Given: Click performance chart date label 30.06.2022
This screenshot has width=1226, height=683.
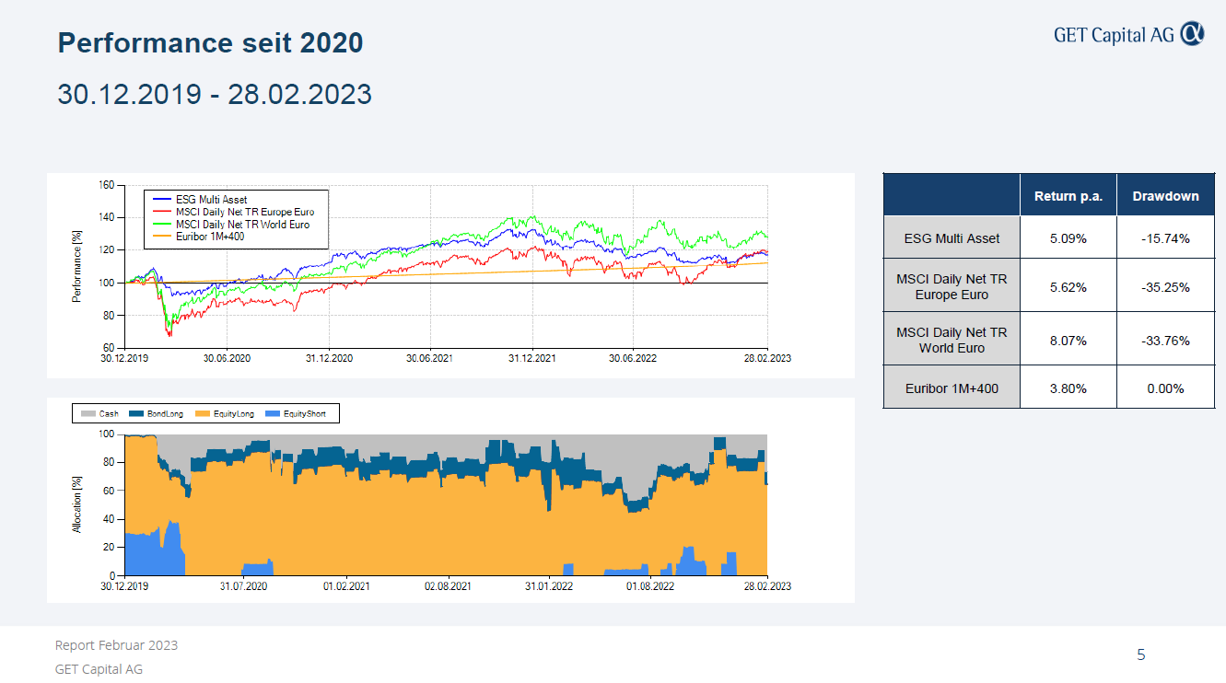Looking at the screenshot, I should coord(633,359).
